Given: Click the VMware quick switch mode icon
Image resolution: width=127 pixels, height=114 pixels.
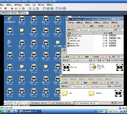Looking at the screenshot, I should point(52,9).
